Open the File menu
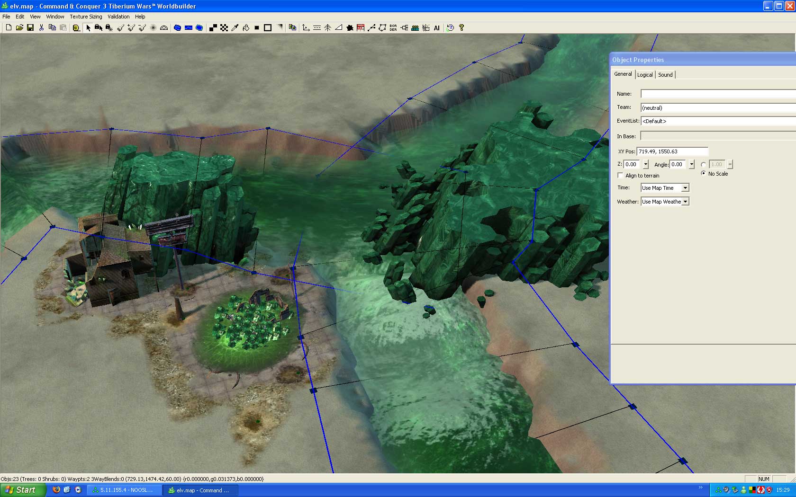This screenshot has width=796, height=497. 6,17
